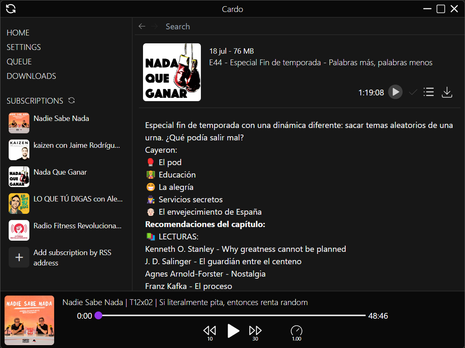Skip forward 30 seconds in player
The image size is (465, 348).
click(x=255, y=333)
